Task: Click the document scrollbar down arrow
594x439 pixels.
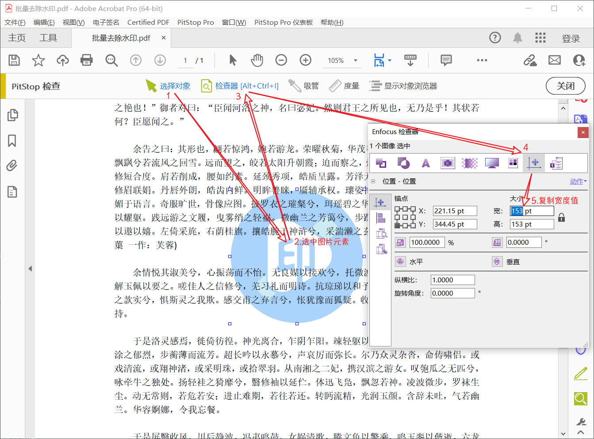Action: click(x=563, y=434)
